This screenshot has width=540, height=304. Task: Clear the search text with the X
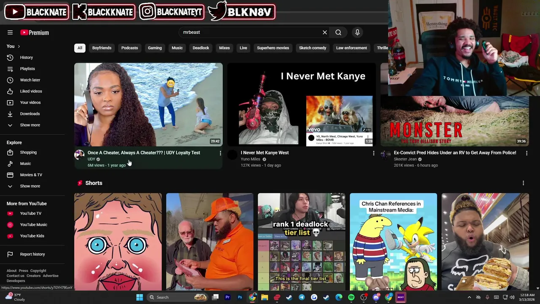(325, 32)
